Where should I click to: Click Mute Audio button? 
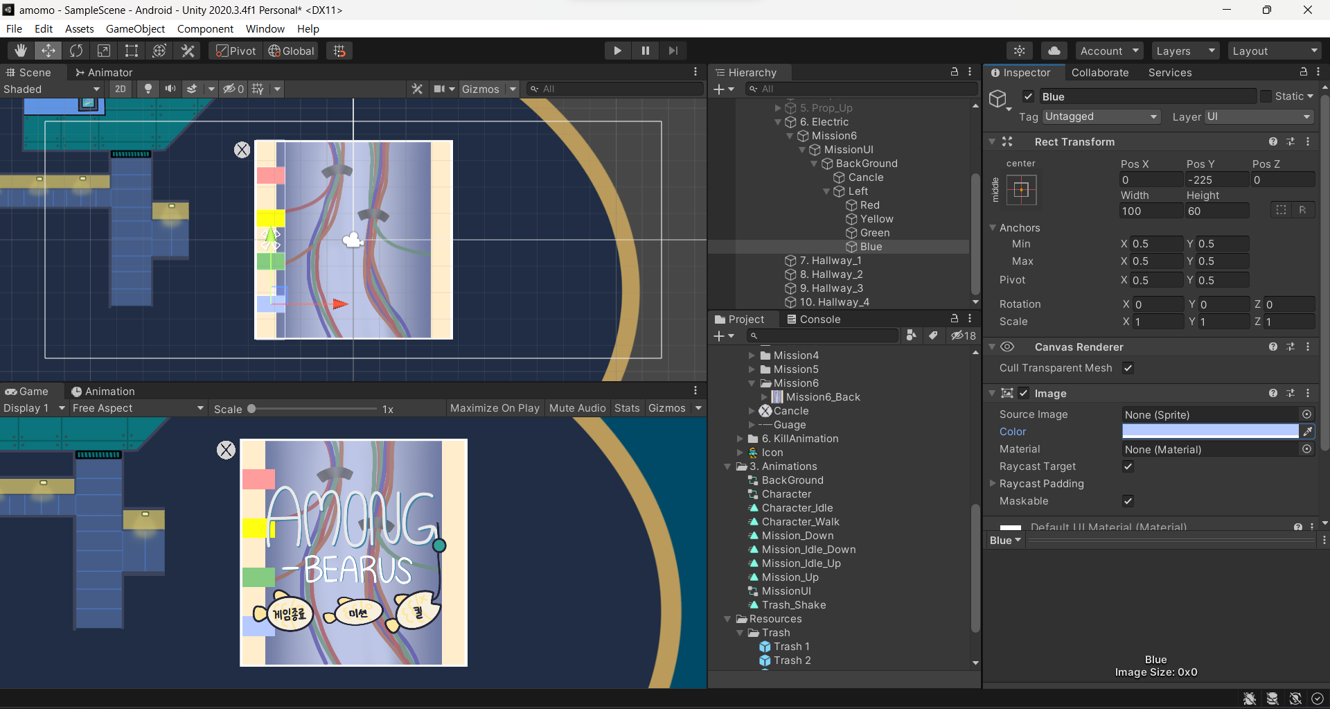click(x=577, y=408)
